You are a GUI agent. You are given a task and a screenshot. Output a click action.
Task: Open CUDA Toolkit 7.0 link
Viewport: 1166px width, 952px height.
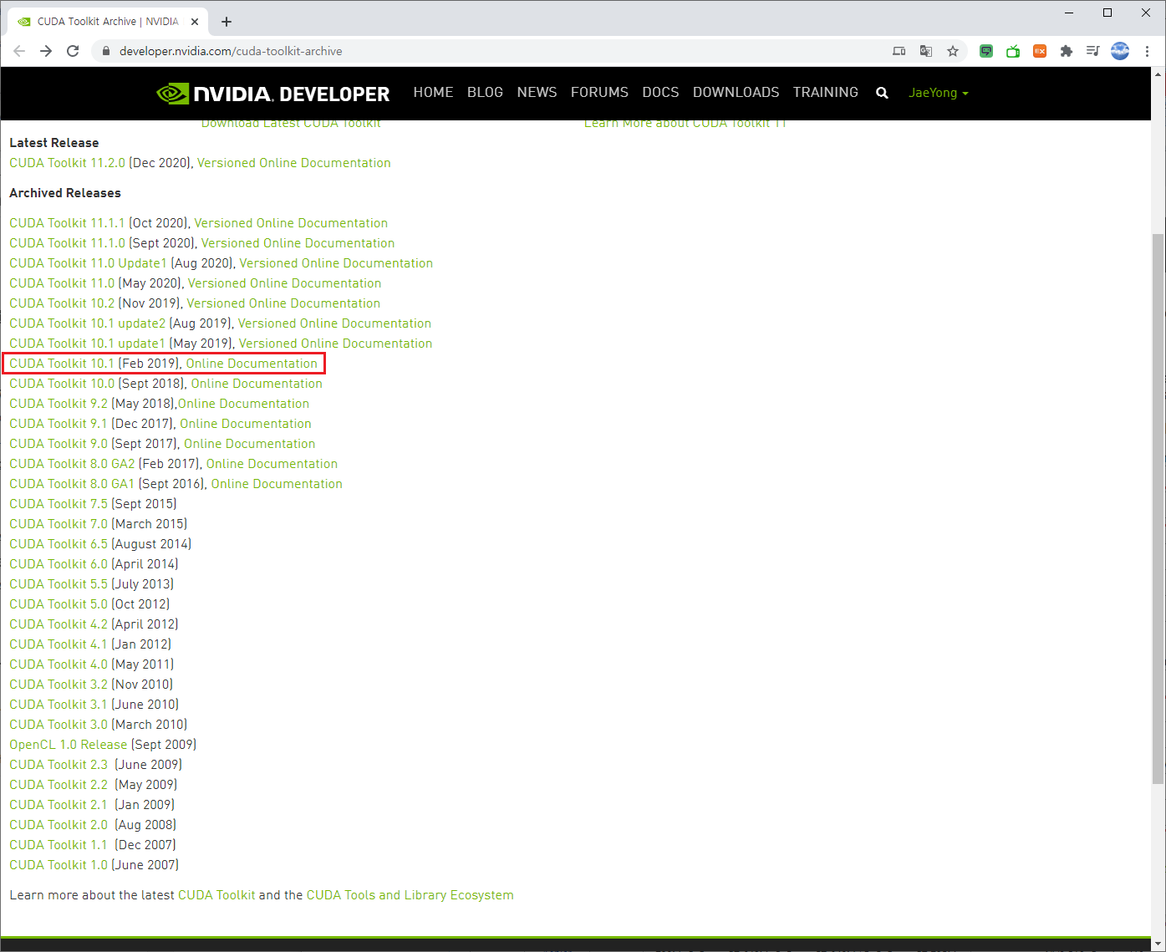[x=59, y=524]
